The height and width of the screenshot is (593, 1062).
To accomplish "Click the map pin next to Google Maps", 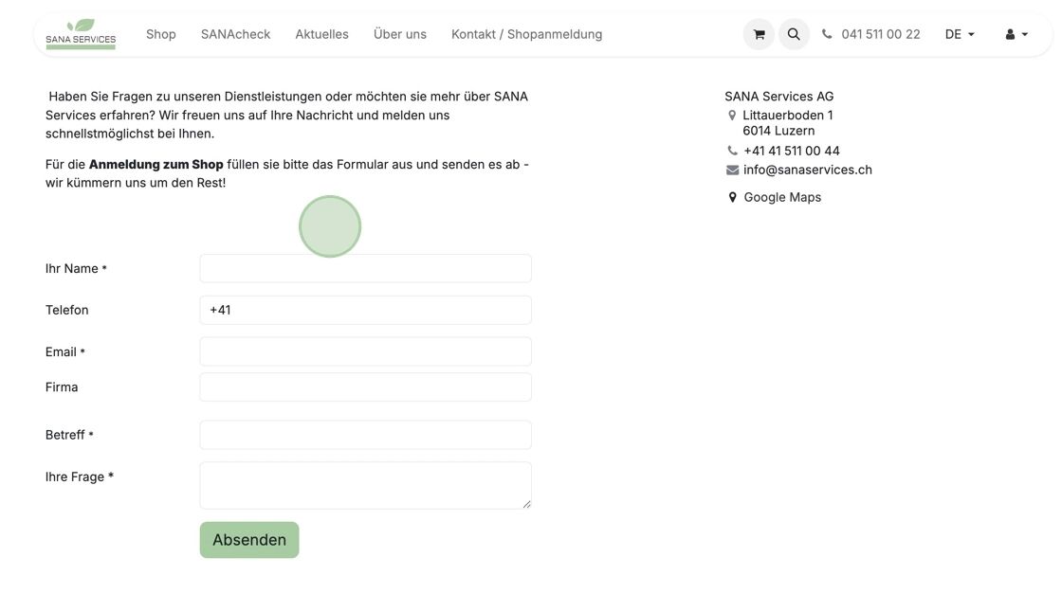I will click(x=732, y=197).
